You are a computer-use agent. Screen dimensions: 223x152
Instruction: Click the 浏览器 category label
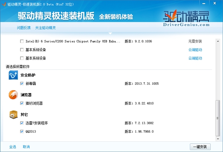point(26,95)
